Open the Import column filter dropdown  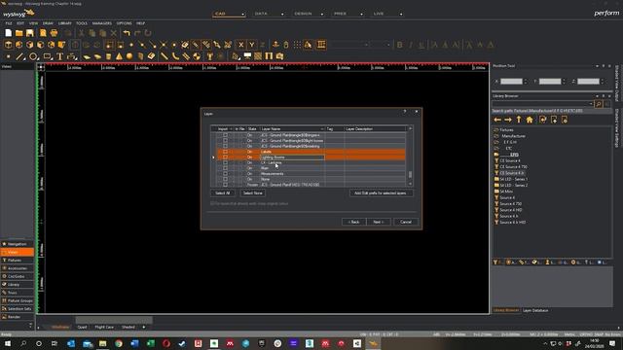(231, 129)
